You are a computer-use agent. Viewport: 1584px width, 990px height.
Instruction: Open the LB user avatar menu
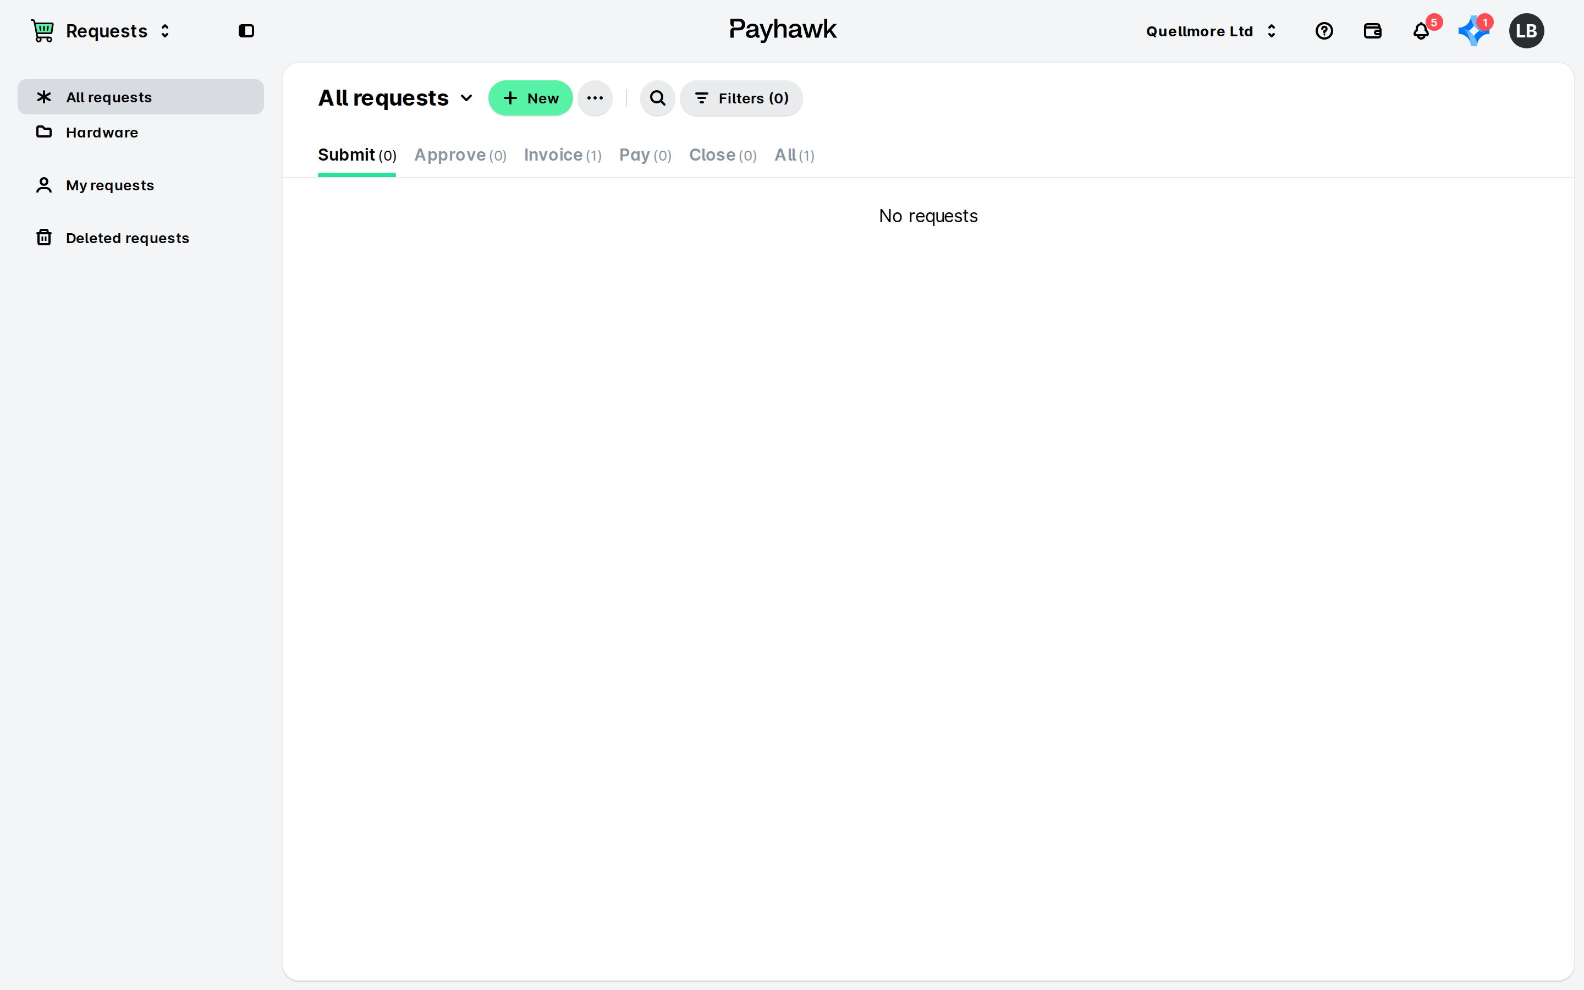click(x=1526, y=31)
